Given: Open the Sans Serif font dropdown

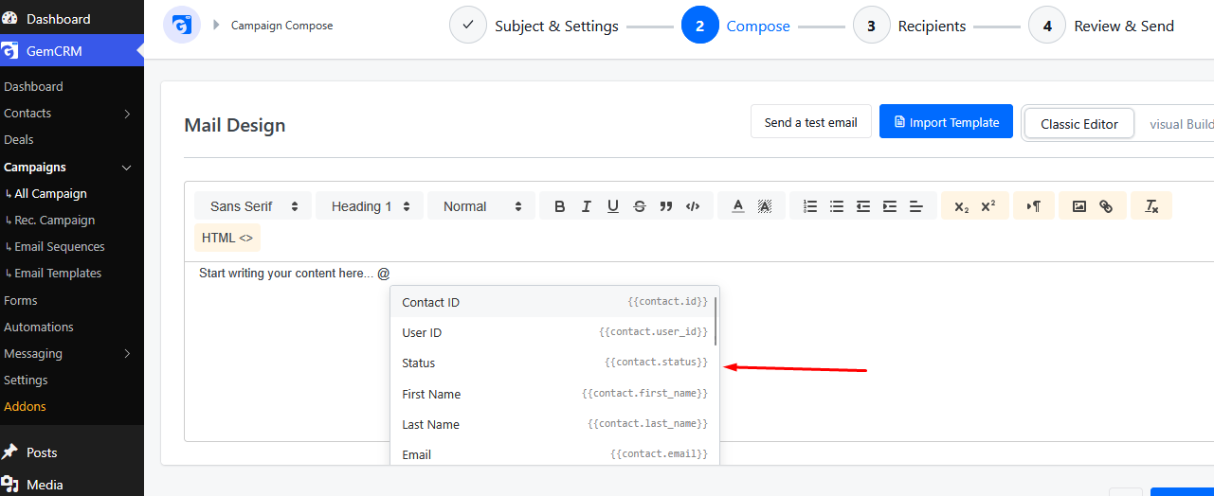Looking at the screenshot, I should tap(254, 206).
